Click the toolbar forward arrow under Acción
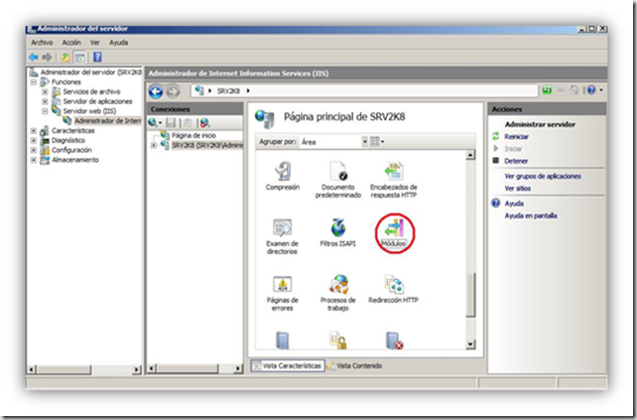This screenshot has height=420, width=637. click(x=47, y=58)
